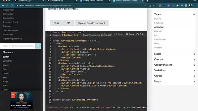Screen dimensions: 198x111
Task: Open Shorthand Props in the sidebar
Action: [x=10, y=22]
